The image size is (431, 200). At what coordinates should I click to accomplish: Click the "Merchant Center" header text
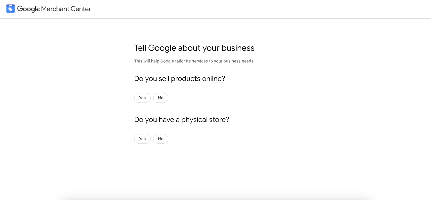pos(66,9)
